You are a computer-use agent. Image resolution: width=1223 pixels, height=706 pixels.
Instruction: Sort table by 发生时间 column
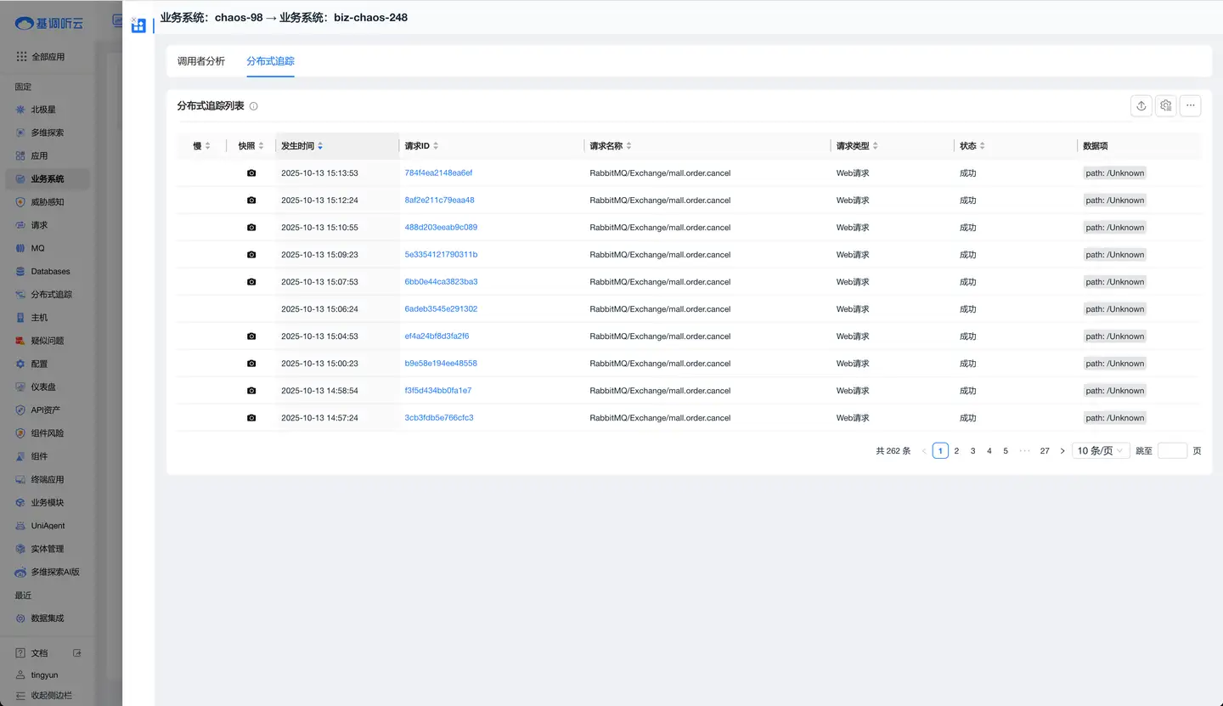(302, 146)
